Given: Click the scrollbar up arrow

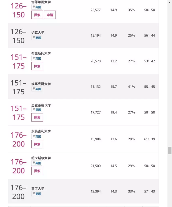Looking at the screenshot, I should [x=170, y=2].
